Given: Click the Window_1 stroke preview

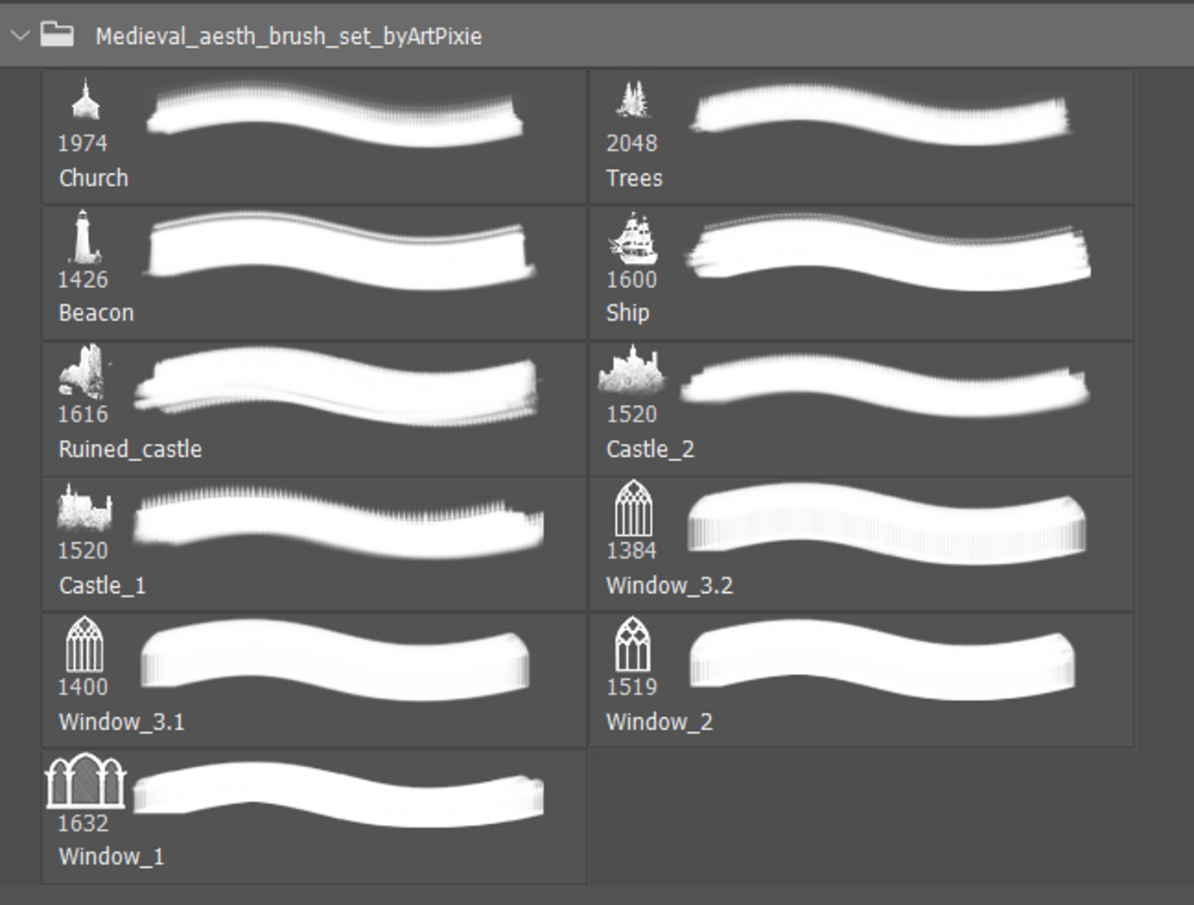Looking at the screenshot, I should 339,795.
